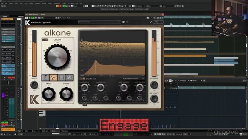The height and width of the screenshot is (139, 248).
Task: Click the tempo value field in the transport bar
Action: pos(179,134)
